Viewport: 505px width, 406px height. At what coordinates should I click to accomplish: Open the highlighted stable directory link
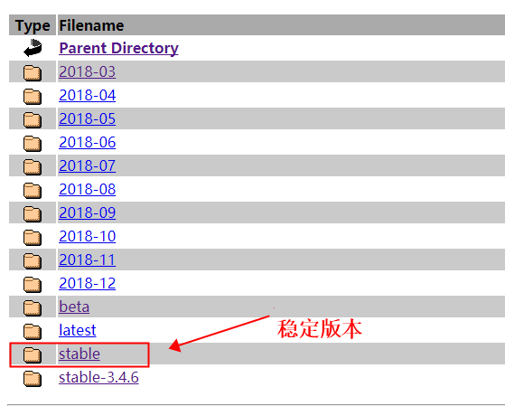pyautogui.click(x=79, y=354)
